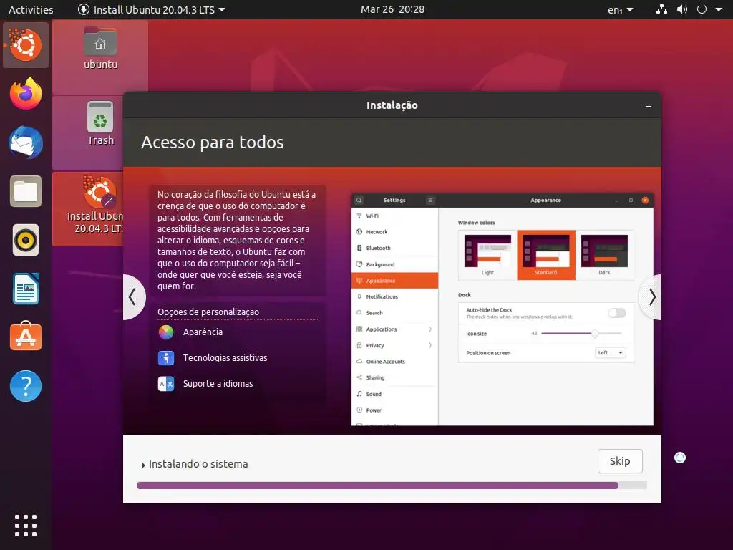733x550 pixels.
Task: Open the Files manager dock icon
Action: pyautogui.click(x=26, y=191)
